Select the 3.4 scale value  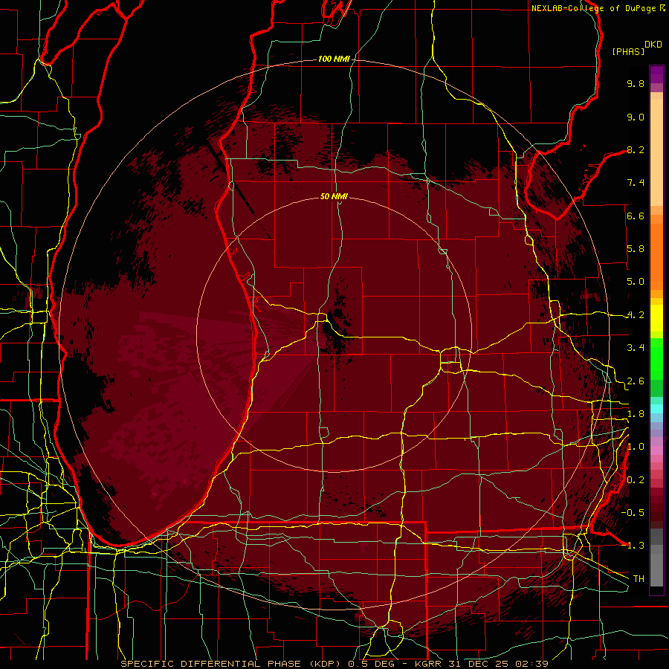pos(636,348)
